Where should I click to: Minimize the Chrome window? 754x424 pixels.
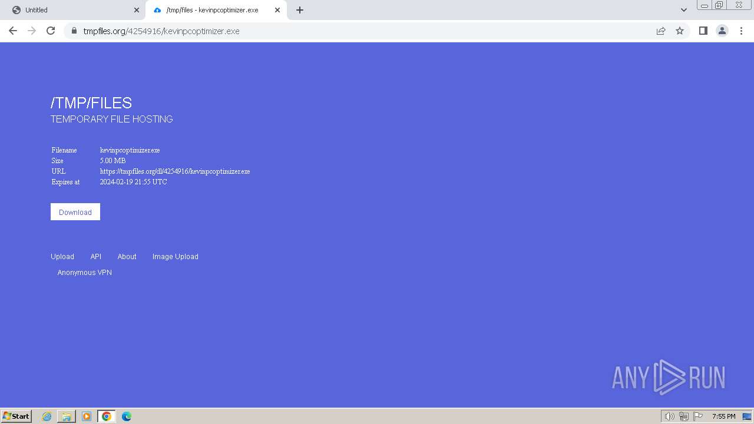[705, 5]
